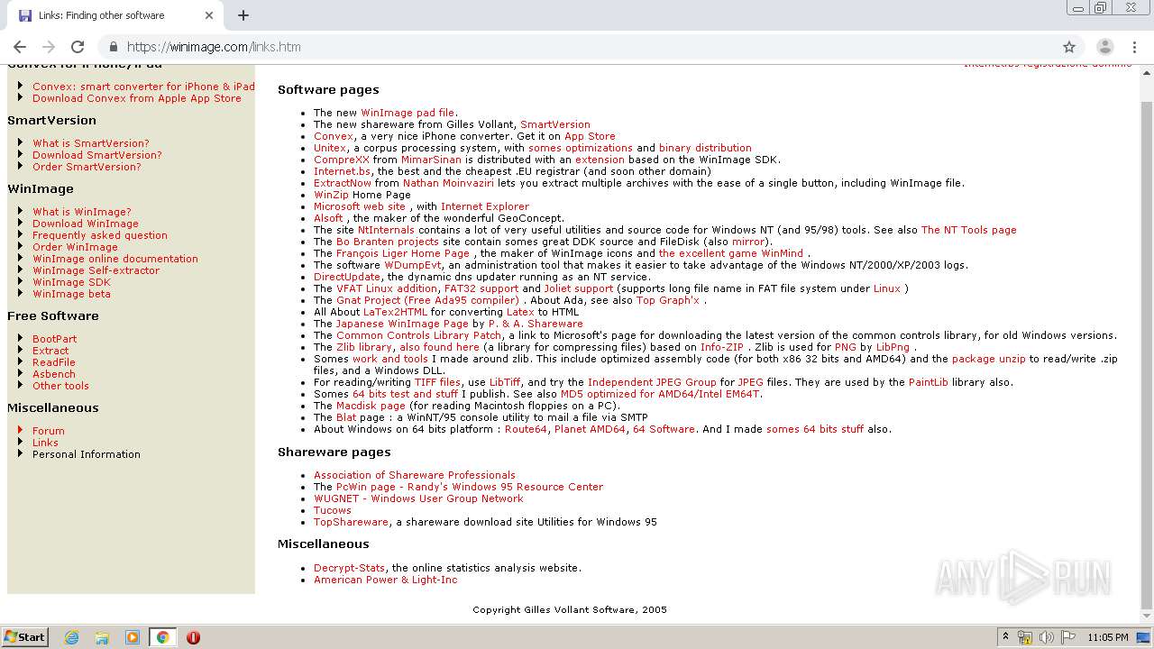The image size is (1154, 649).
Task: Close the Links tab with X
Action: tap(209, 15)
